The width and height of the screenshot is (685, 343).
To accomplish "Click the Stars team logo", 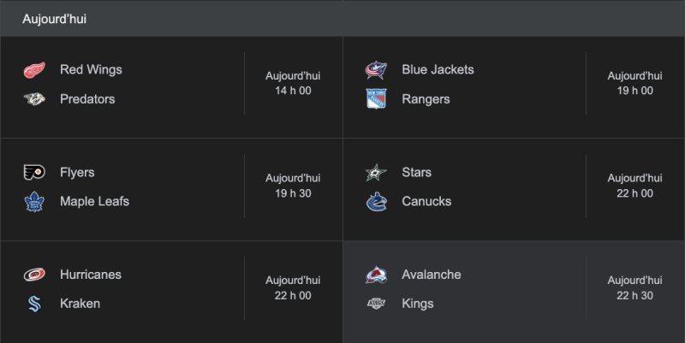I will 376,172.
